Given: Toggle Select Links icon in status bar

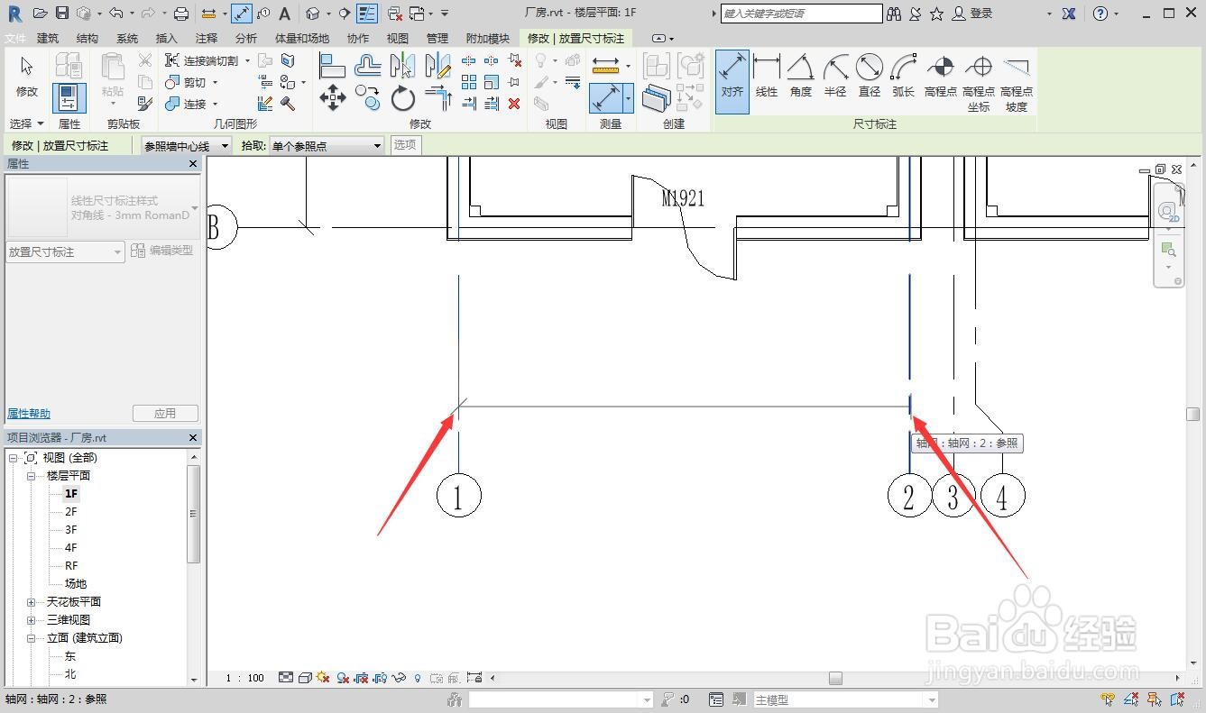Looking at the screenshot, I should pos(1108,699).
